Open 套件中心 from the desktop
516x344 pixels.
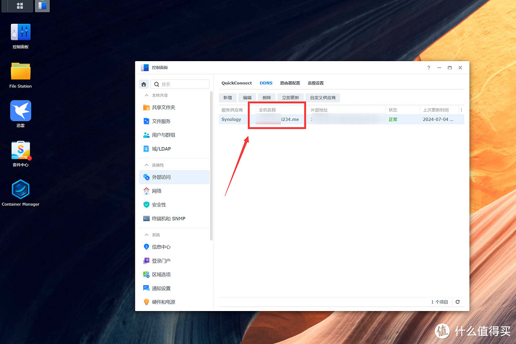(x=20, y=150)
